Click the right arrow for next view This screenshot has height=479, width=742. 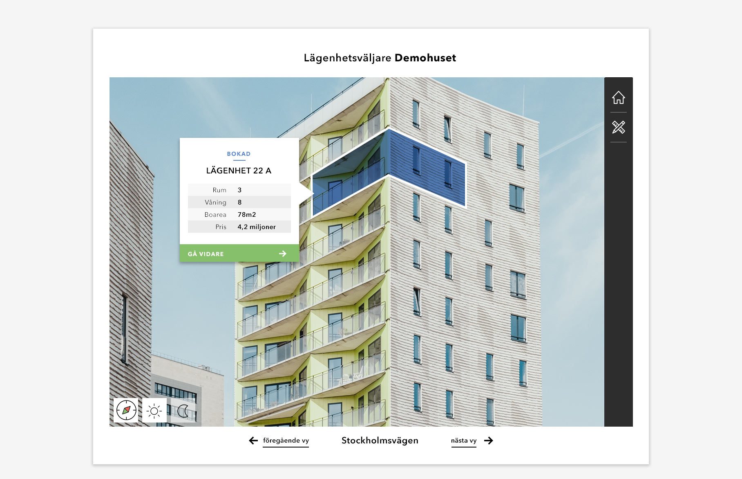coord(489,441)
